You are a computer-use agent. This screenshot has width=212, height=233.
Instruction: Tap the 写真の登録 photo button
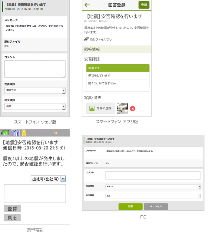point(100,108)
